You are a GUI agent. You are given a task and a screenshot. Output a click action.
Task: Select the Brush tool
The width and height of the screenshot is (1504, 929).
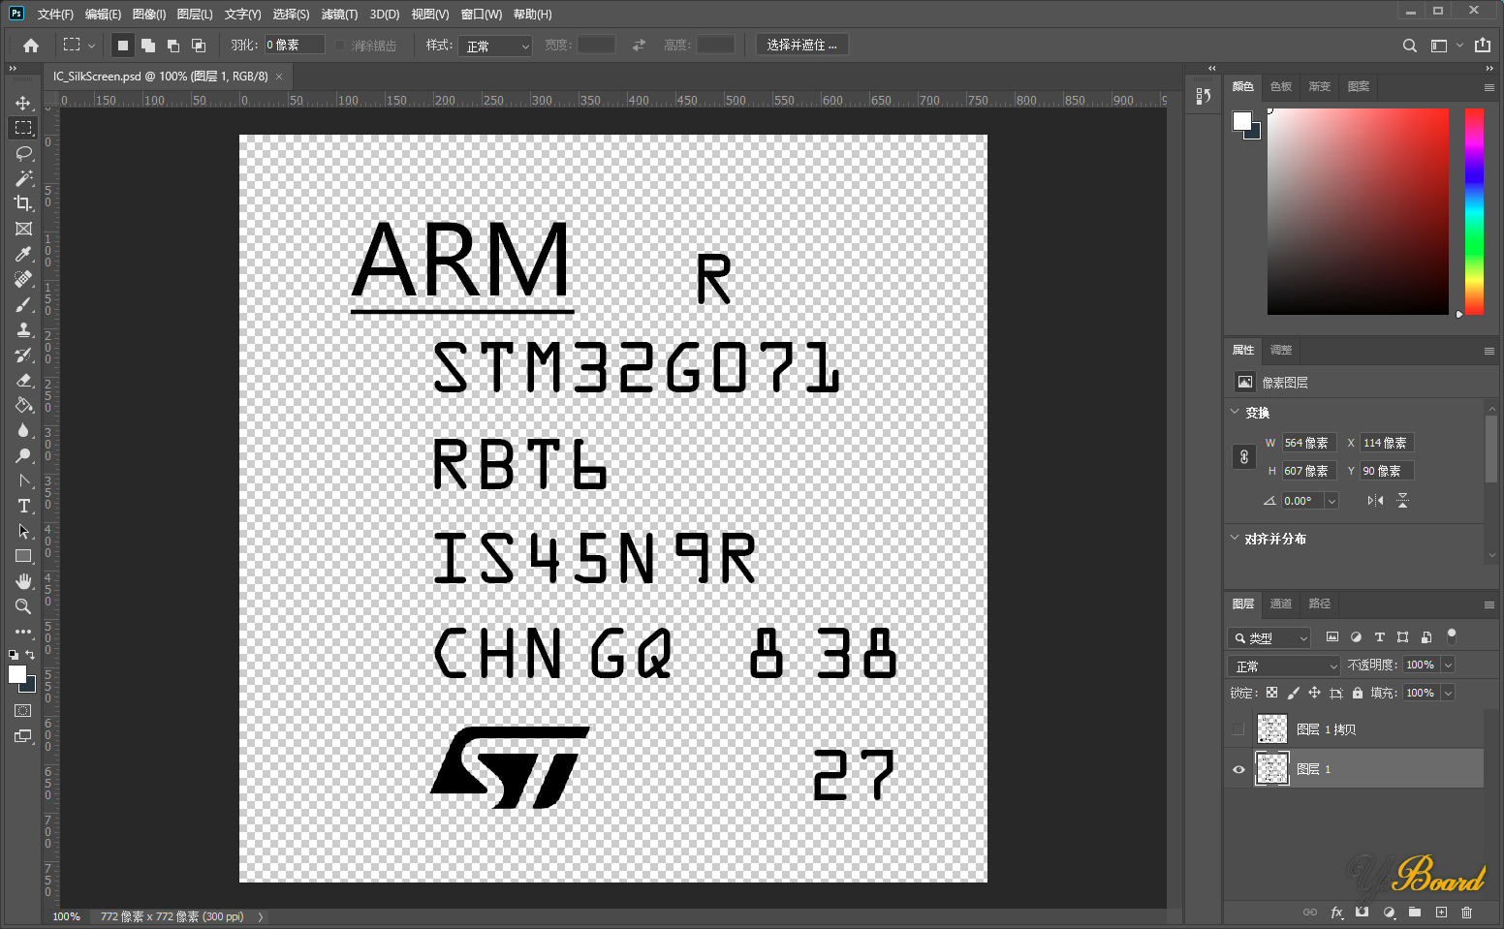click(23, 304)
